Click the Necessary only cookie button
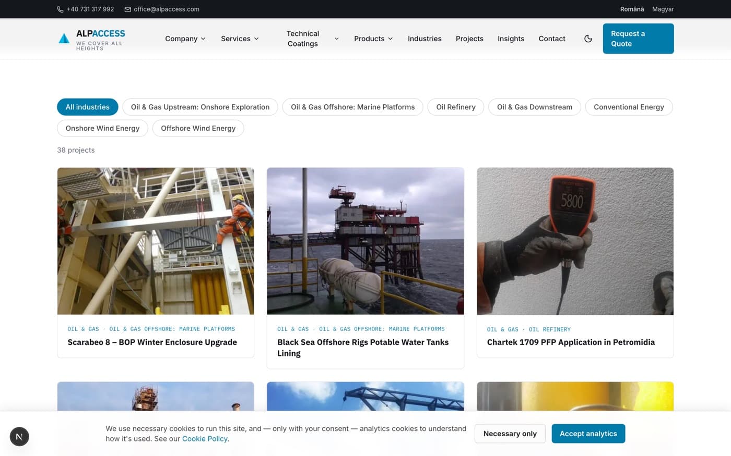Image resolution: width=731 pixels, height=456 pixels. click(x=510, y=434)
